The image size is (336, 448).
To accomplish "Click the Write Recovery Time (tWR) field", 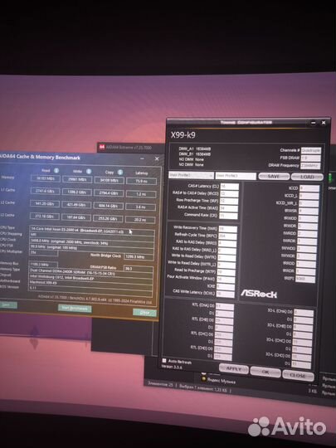I will pos(227,229).
